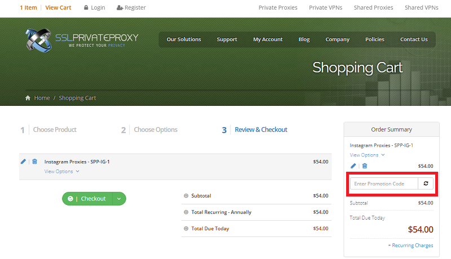
Task: Go to step 2 Choose Options
Action: tap(149, 130)
